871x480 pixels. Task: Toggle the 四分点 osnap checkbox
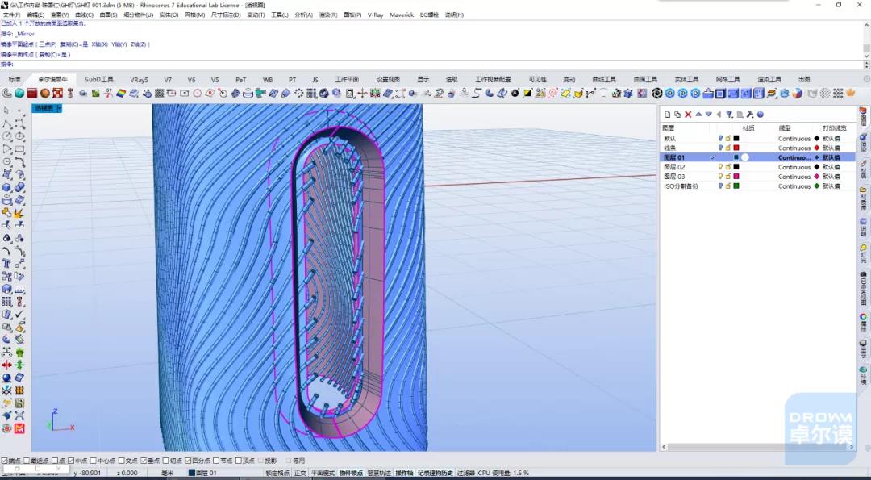coord(188,461)
